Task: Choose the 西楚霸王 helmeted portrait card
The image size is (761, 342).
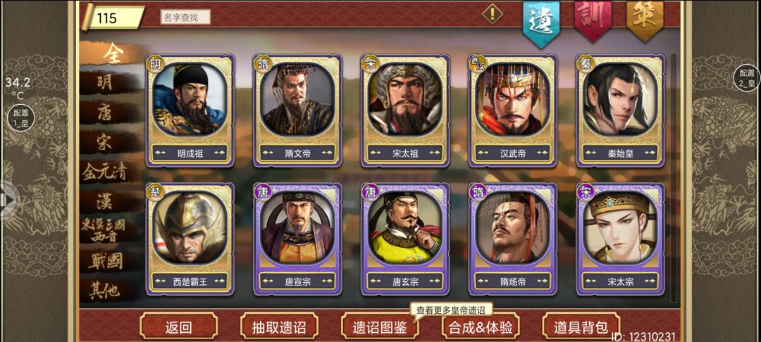Action: click(190, 239)
